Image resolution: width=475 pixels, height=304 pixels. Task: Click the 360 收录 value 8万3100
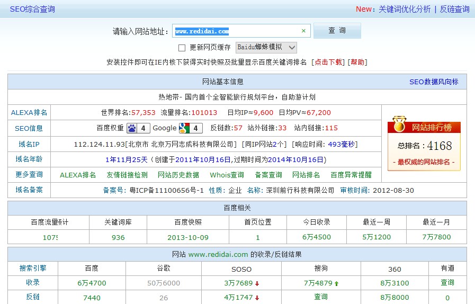click(x=395, y=283)
